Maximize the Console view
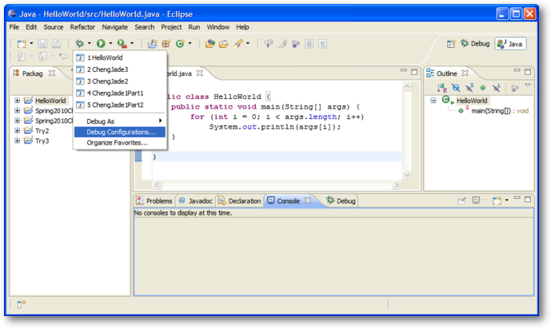 point(528,200)
